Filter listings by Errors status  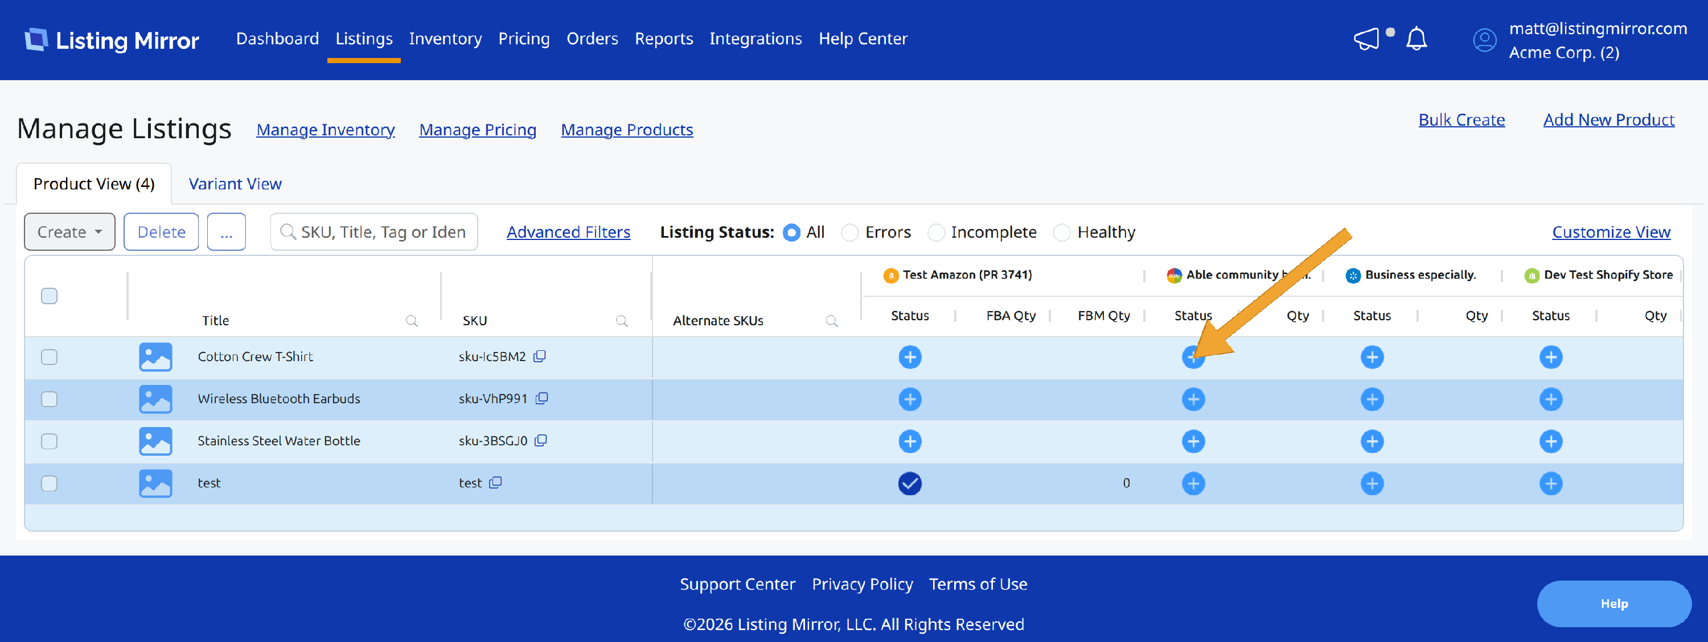click(x=849, y=233)
